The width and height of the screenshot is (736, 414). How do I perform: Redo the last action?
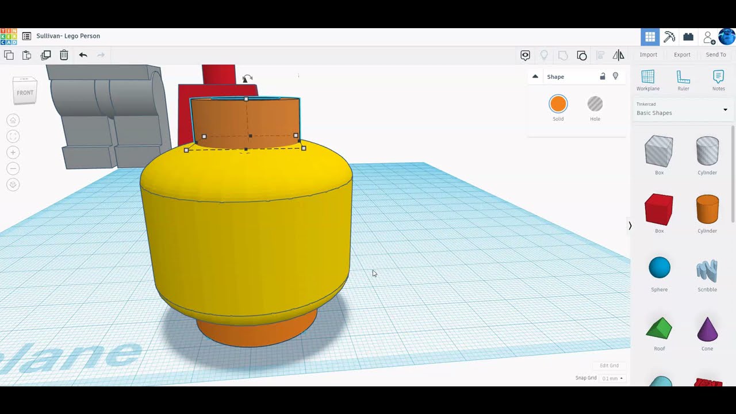101,55
